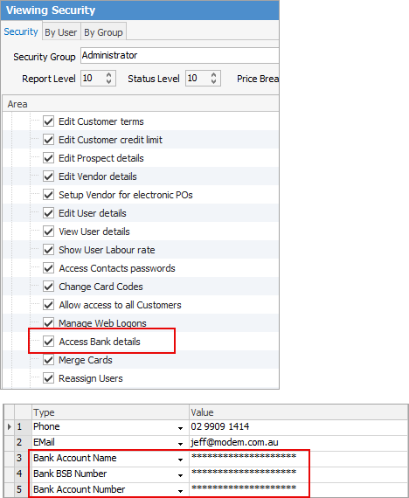This screenshot has width=409, height=498.
Task: Switch to the By Group tab
Action: point(103,32)
